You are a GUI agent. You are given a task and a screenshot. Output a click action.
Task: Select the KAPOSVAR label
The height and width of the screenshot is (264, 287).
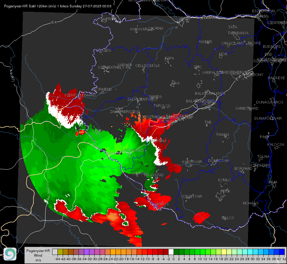point(192,162)
